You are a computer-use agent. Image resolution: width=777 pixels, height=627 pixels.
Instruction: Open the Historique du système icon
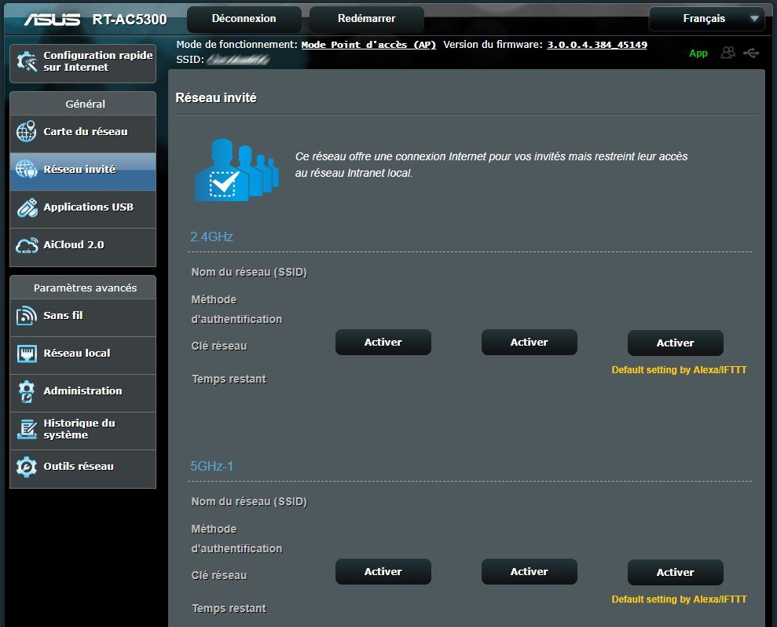[x=27, y=429]
